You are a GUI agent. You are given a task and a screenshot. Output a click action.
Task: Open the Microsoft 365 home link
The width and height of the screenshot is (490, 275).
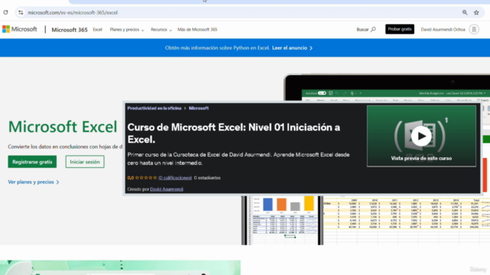pyautogui.click(x=70, y=30)
